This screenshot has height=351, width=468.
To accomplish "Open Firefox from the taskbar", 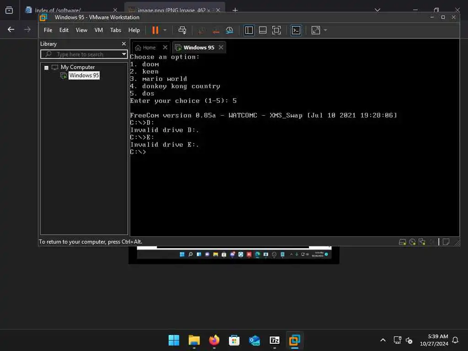I will (x=214, y=340).
